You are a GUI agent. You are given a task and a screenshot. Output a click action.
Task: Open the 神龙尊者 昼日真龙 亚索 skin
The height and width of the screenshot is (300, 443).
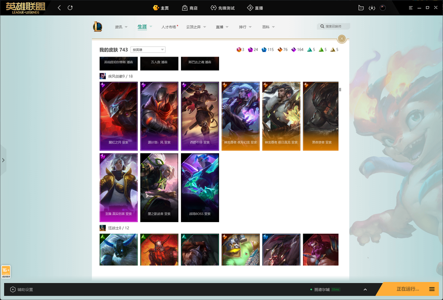tap(281, 116)
